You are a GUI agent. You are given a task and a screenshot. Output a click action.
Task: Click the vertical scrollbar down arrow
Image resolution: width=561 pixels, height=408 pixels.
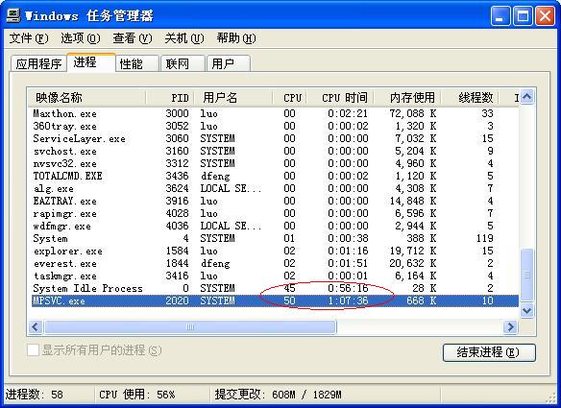[527, 310]
